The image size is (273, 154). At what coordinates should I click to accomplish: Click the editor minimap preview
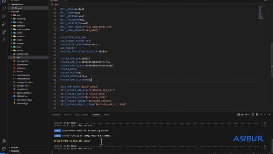[x=261, y=12]
